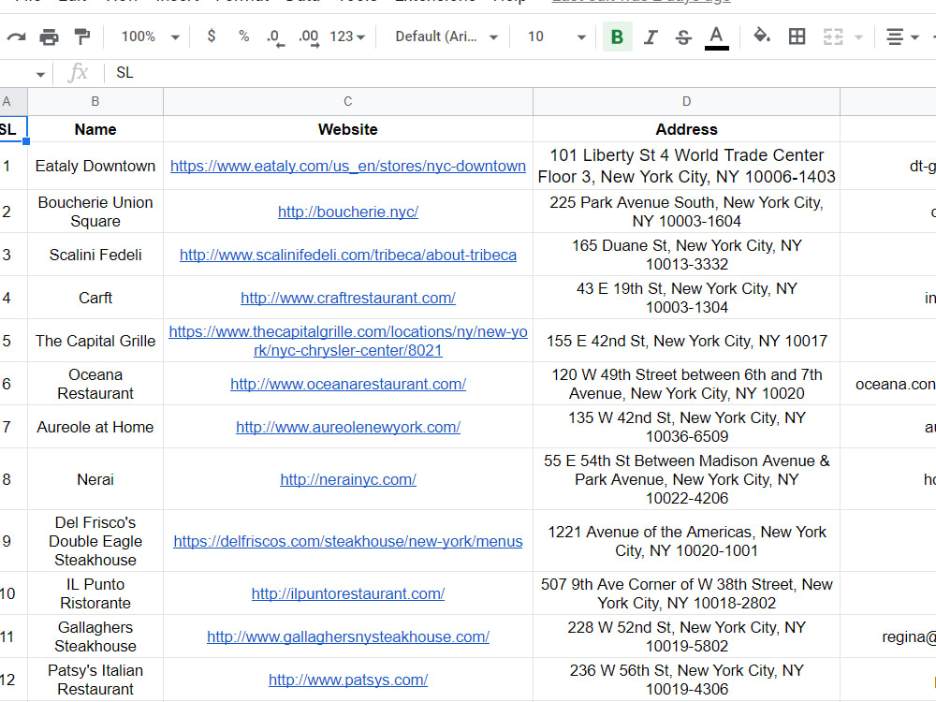Open the Default (Arial) font dropdown

pyautogui.click(x=446, y=37)
